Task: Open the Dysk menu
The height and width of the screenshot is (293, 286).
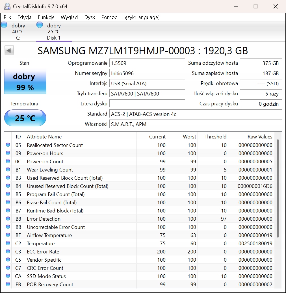Action: (x=90, y=17)
